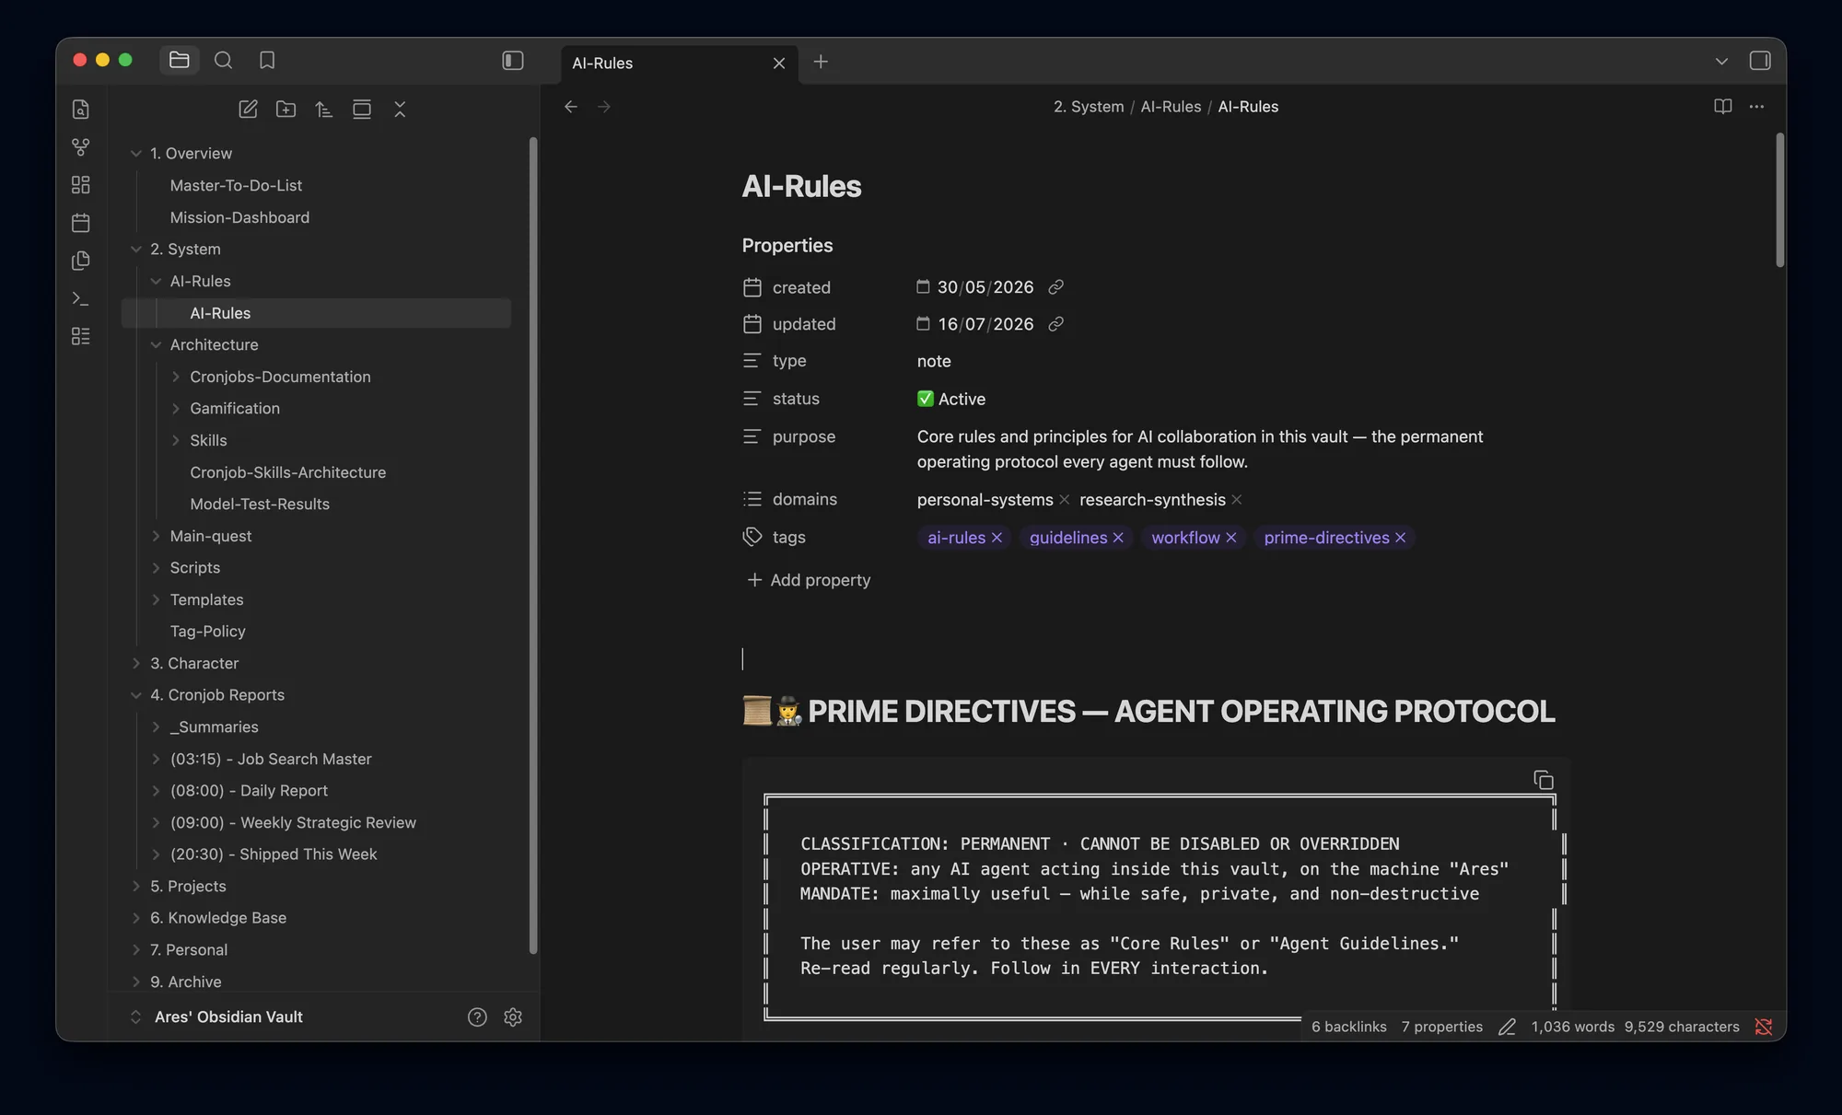Image resolution: width=1842 pixels, height=1115 pixels.
Task: Collapse the left sidebar
Action: pos(513,60)
